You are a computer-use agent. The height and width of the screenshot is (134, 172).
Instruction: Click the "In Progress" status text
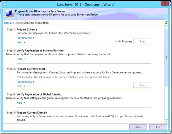(x=126, y=42)
